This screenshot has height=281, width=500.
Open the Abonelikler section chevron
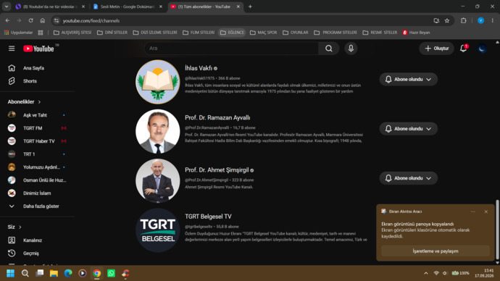40,102
